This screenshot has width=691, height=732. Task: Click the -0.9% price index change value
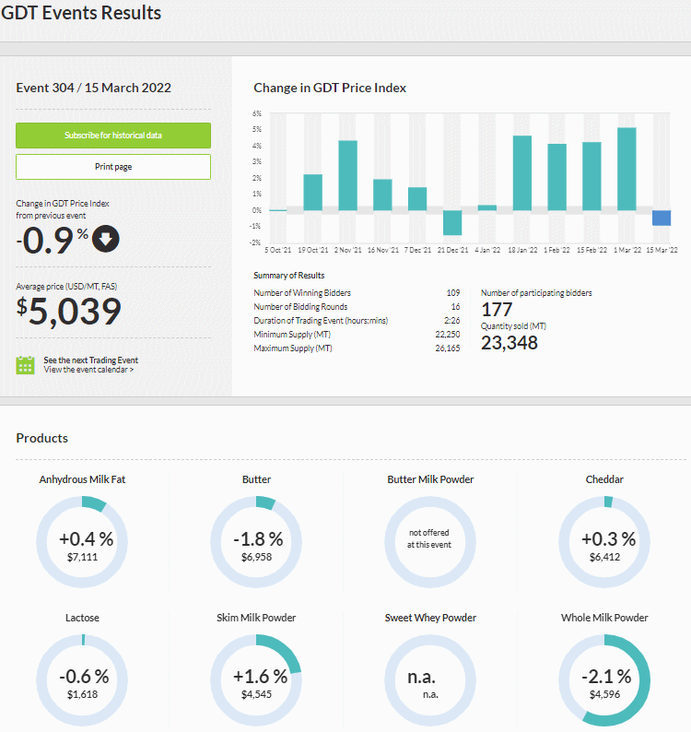click(52, 241)
